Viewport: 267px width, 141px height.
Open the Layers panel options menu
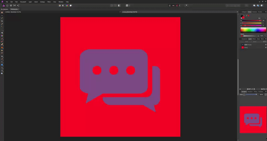pyautogui.click(x=266, y=39)
